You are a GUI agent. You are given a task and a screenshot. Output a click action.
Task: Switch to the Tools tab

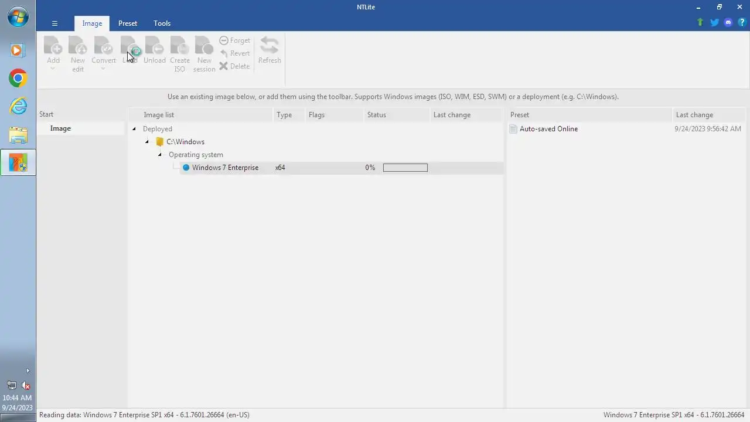tap(162, 23)
